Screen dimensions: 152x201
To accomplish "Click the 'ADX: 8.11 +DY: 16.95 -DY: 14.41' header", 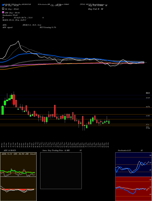I will tap(19, 154).
